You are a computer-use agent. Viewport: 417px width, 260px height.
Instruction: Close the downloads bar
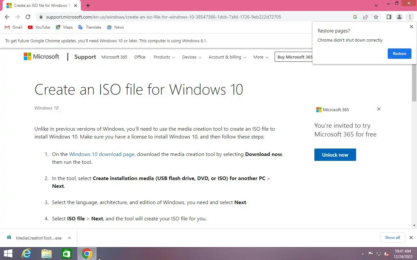(411, 238)
